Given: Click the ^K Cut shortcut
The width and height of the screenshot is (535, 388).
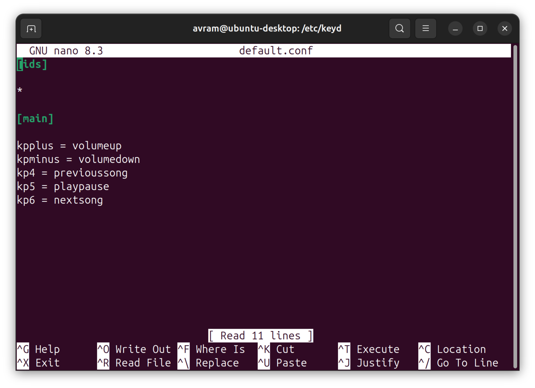Looking at the screenshot, I should 276,349.
